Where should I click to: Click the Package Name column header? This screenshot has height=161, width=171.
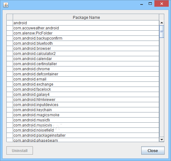(86, 17)
